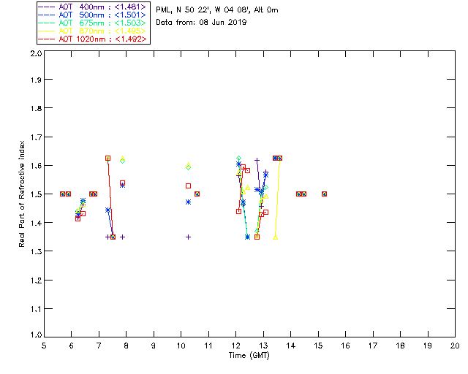This screenshot has height=374, width=468.
Task: Click the x-axis tick label 9
Action: pyautogui.click(x=154, y=346)
